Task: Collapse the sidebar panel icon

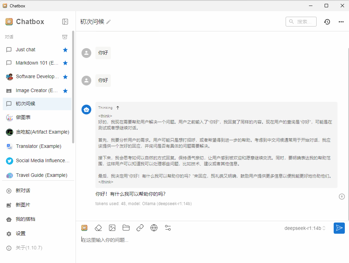Action: tap(65, 22)
